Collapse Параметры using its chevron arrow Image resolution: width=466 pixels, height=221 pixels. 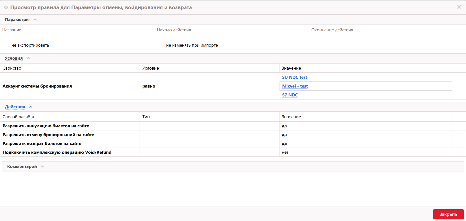[35, 20]
